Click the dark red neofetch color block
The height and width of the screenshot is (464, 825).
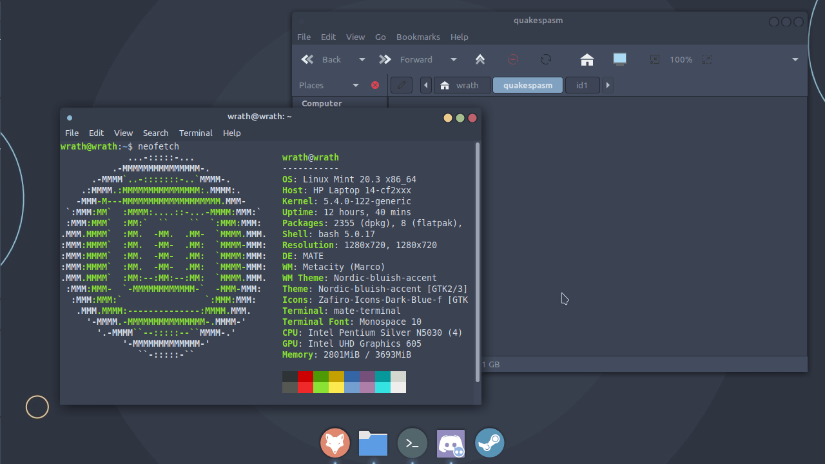[x=306, y=376]
